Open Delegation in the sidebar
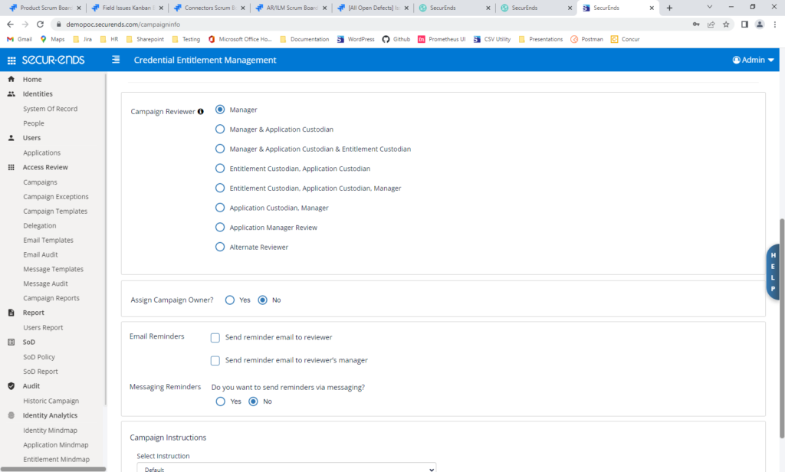Screen dimensions: 785x472 (x=40, y=226)
